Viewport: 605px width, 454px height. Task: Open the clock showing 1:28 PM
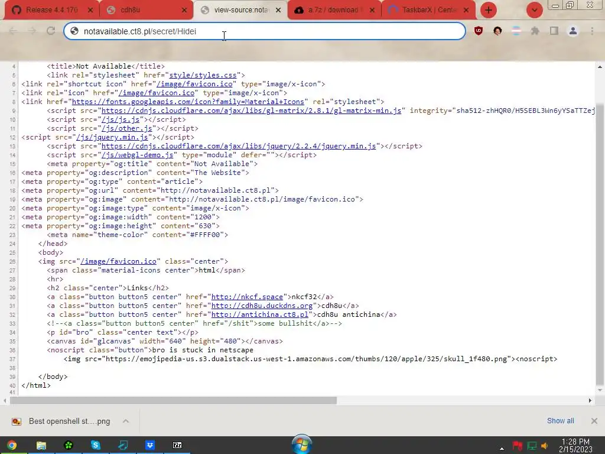(575, 445)
